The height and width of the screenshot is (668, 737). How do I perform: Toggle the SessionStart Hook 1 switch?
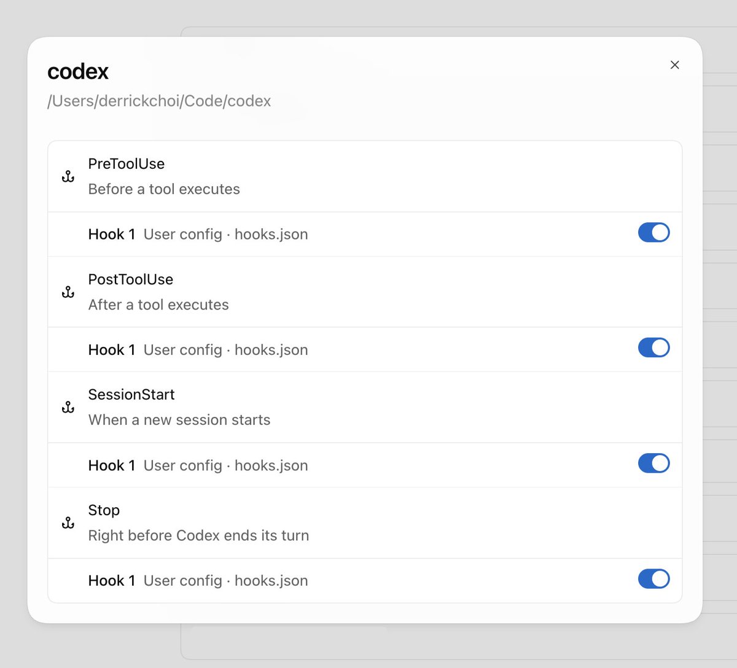point(653,463)
